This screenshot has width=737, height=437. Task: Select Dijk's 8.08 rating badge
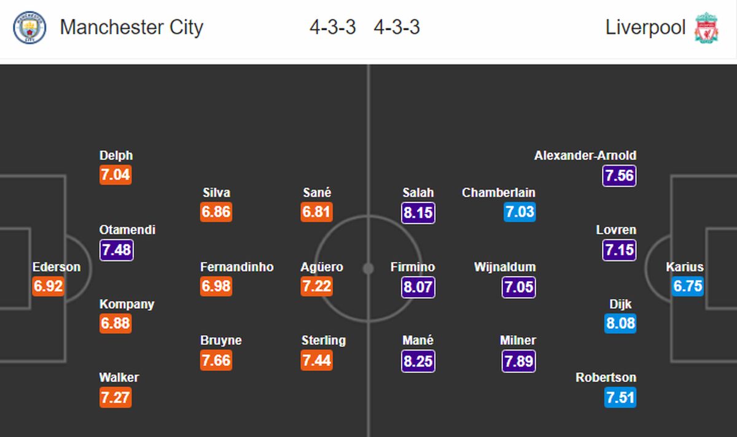point(619,323)
